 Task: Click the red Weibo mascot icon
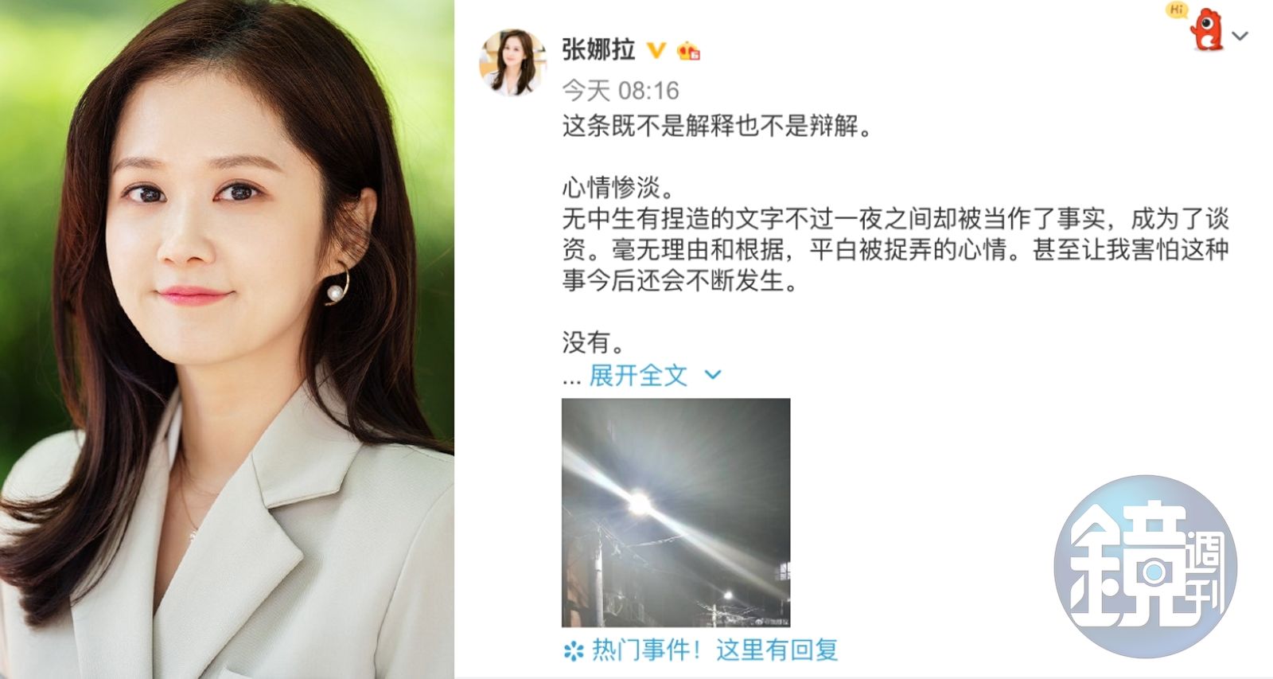point(1208,30)
